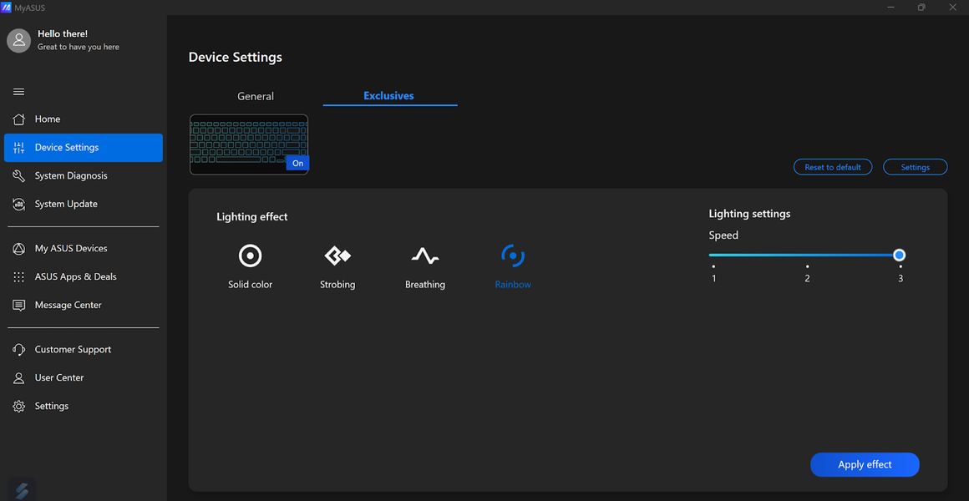The image size is (969, 501).
Task: Open System Diagnosis menu entry
Action: coord(84,176)
